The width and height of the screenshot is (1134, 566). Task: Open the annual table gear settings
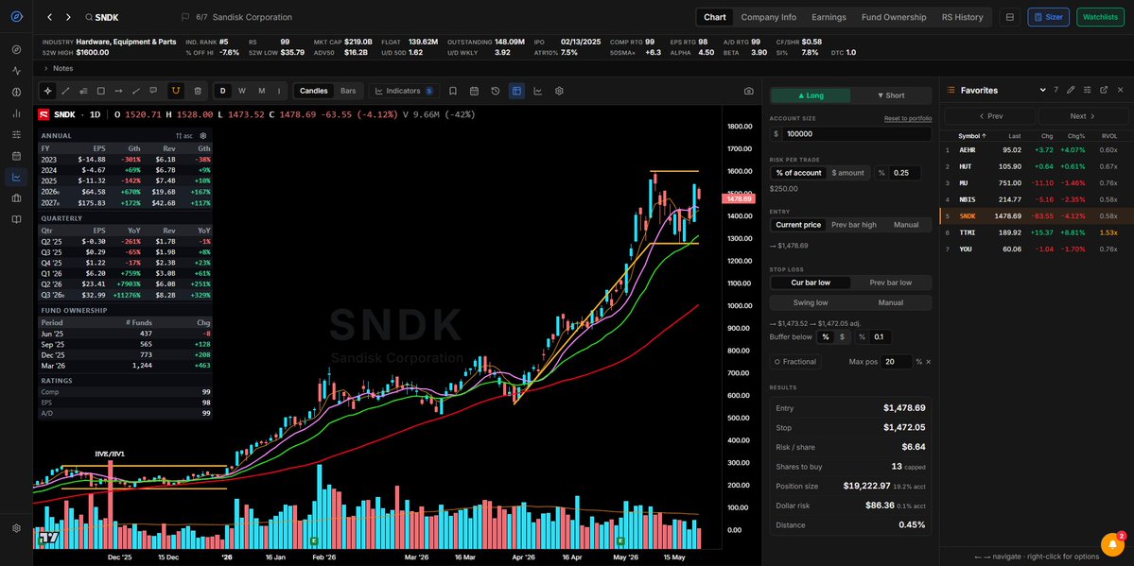203,135
